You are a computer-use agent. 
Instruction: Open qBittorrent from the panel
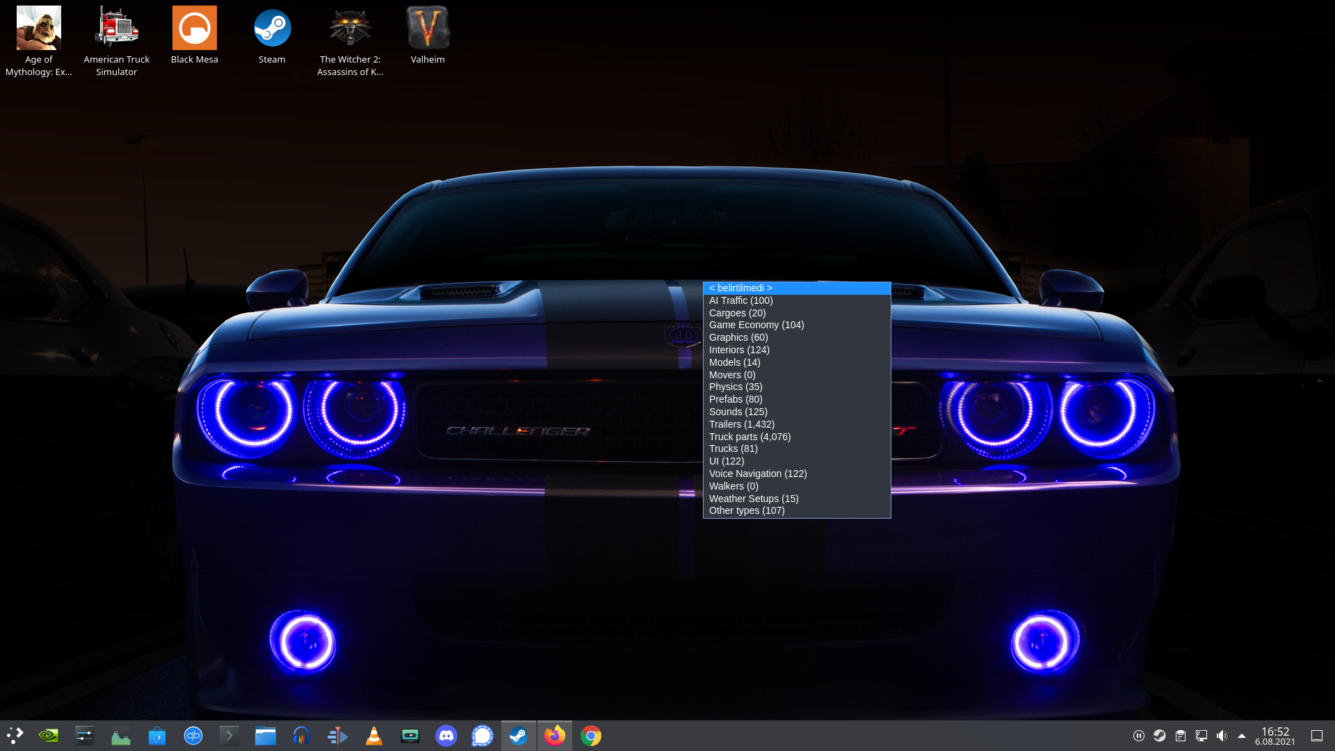193,736
